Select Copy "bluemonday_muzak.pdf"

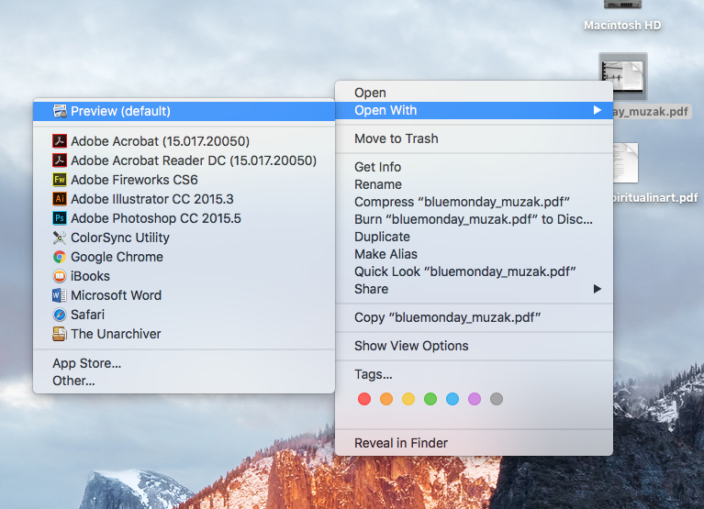coord(475,317)
